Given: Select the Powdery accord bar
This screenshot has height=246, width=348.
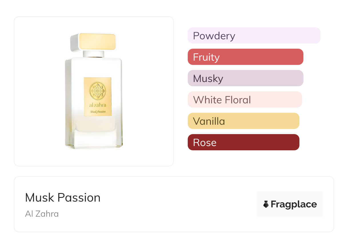Looking at the screenshot, I should 254,36.
